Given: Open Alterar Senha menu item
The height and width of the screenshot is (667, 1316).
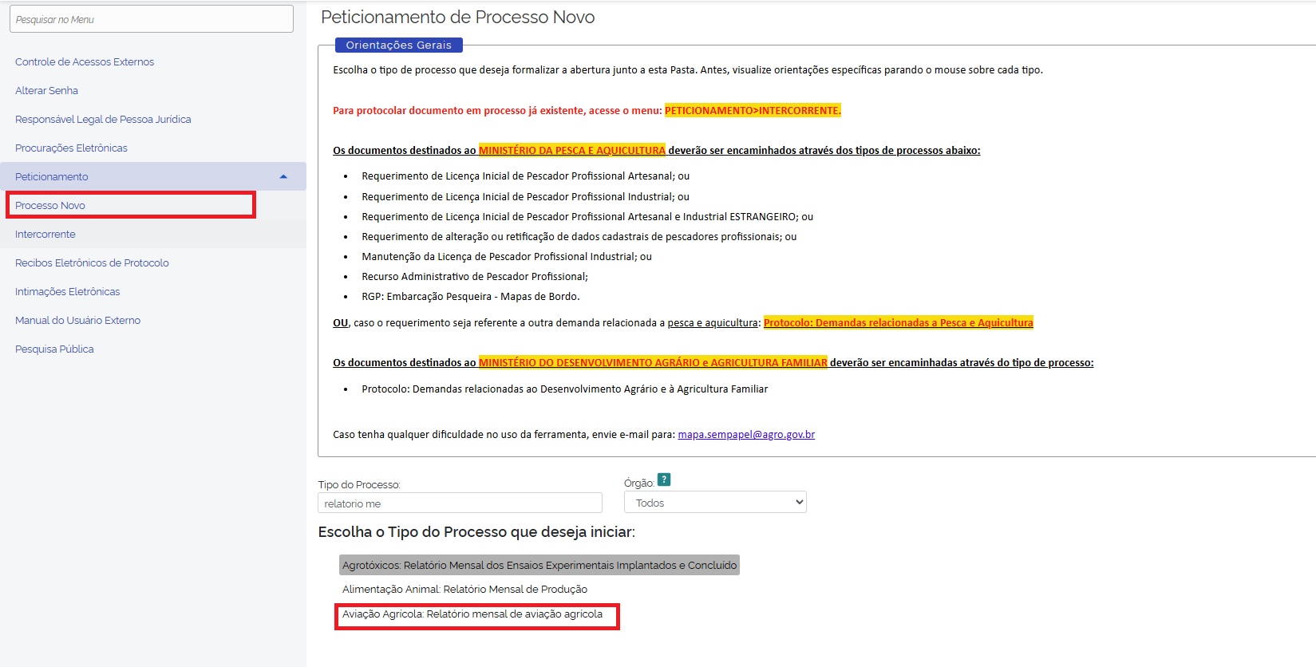Looking at the screenshot, I should tap(46, 91).
